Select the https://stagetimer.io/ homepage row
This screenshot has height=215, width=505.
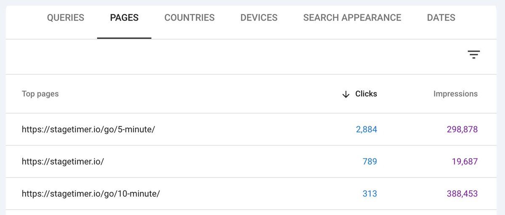click(63, 161)
